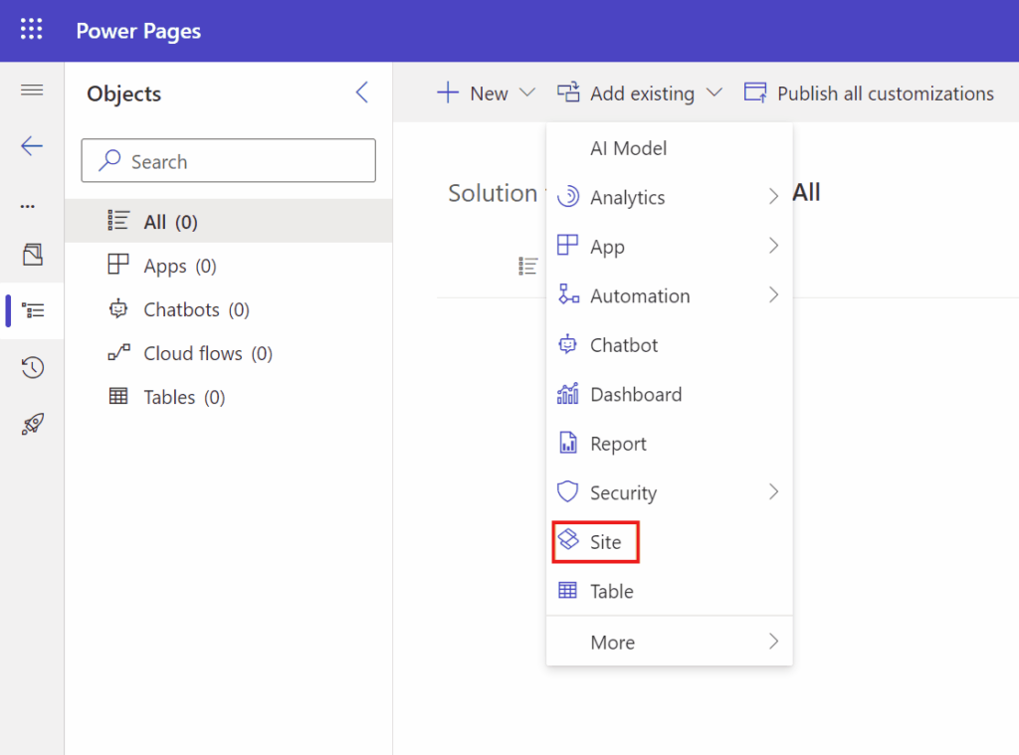Select Dashboard from the menu
The width and height of the screenshot is (1019, 755).
pyautogui.click(x=635, y=395)
